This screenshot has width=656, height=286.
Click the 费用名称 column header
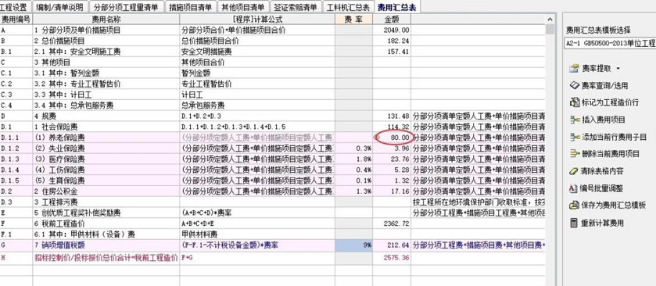pyautogui.click(x=106, y=20)
